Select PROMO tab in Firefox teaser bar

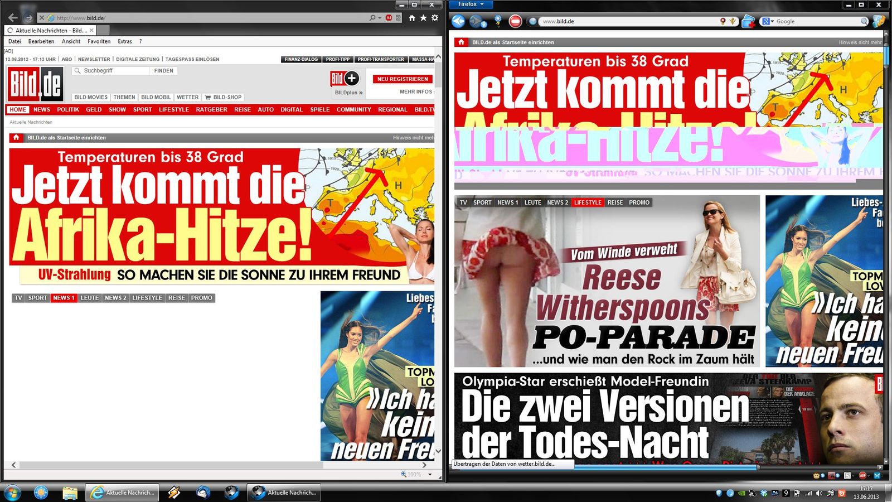[x=639, y=202]
